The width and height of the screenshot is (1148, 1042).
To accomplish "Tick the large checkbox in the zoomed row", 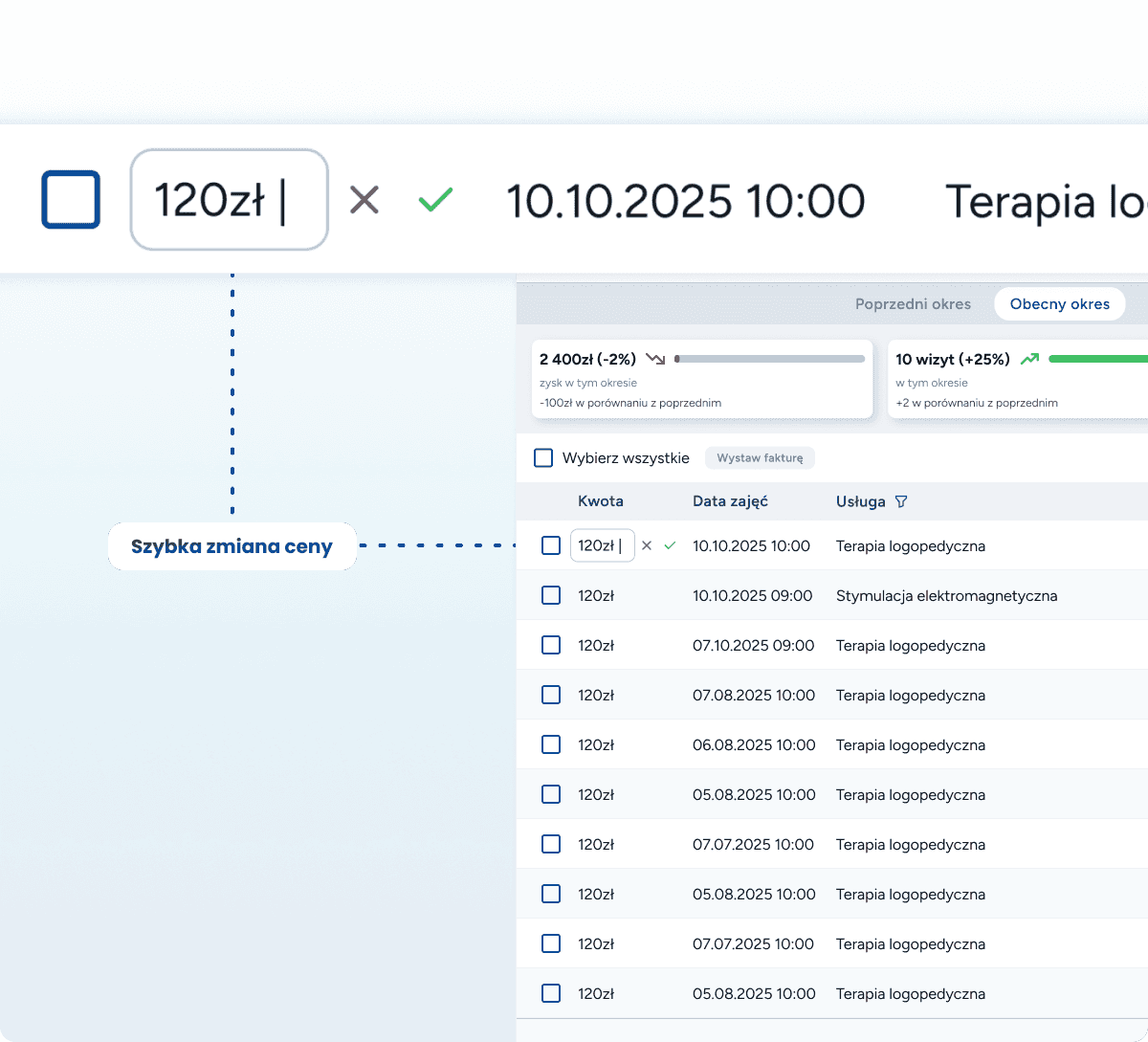I will coord(71,200).
